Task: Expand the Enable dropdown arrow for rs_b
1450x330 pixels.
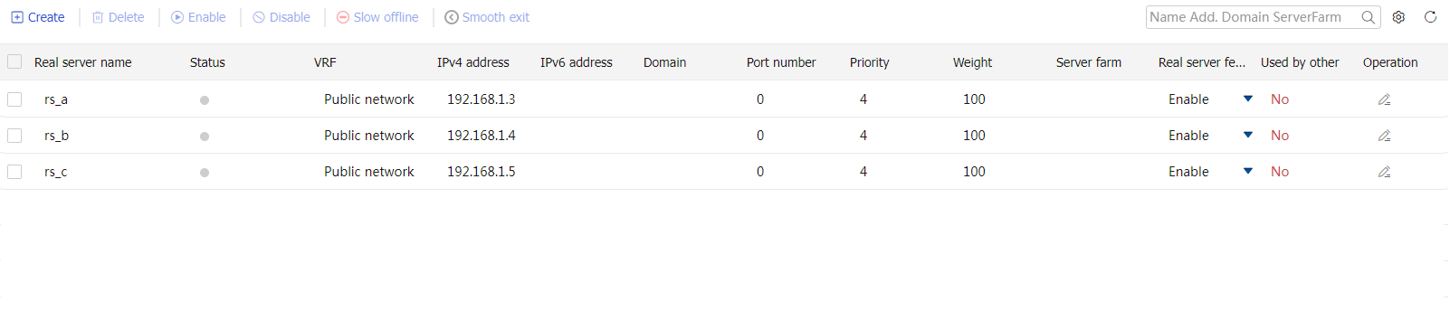Action: pos(1248,135)
